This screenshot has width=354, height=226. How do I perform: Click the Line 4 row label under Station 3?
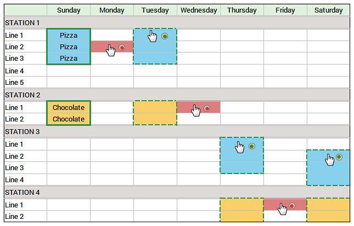point(15,180)
